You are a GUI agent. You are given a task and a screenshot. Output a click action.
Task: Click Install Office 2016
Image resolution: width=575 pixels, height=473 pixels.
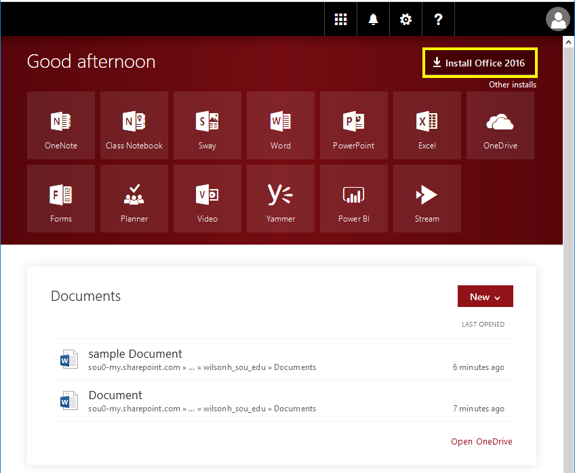click(x=479, y=62)
